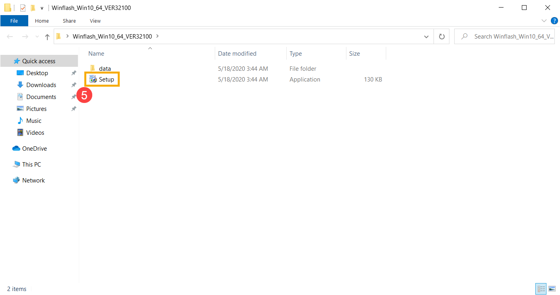Click the window's title bar folder icon
Screen dimensions: 560x295
pos(8,8)
